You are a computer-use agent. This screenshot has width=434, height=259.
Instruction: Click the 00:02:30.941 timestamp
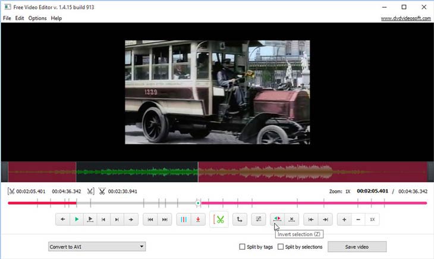(122, 191)
